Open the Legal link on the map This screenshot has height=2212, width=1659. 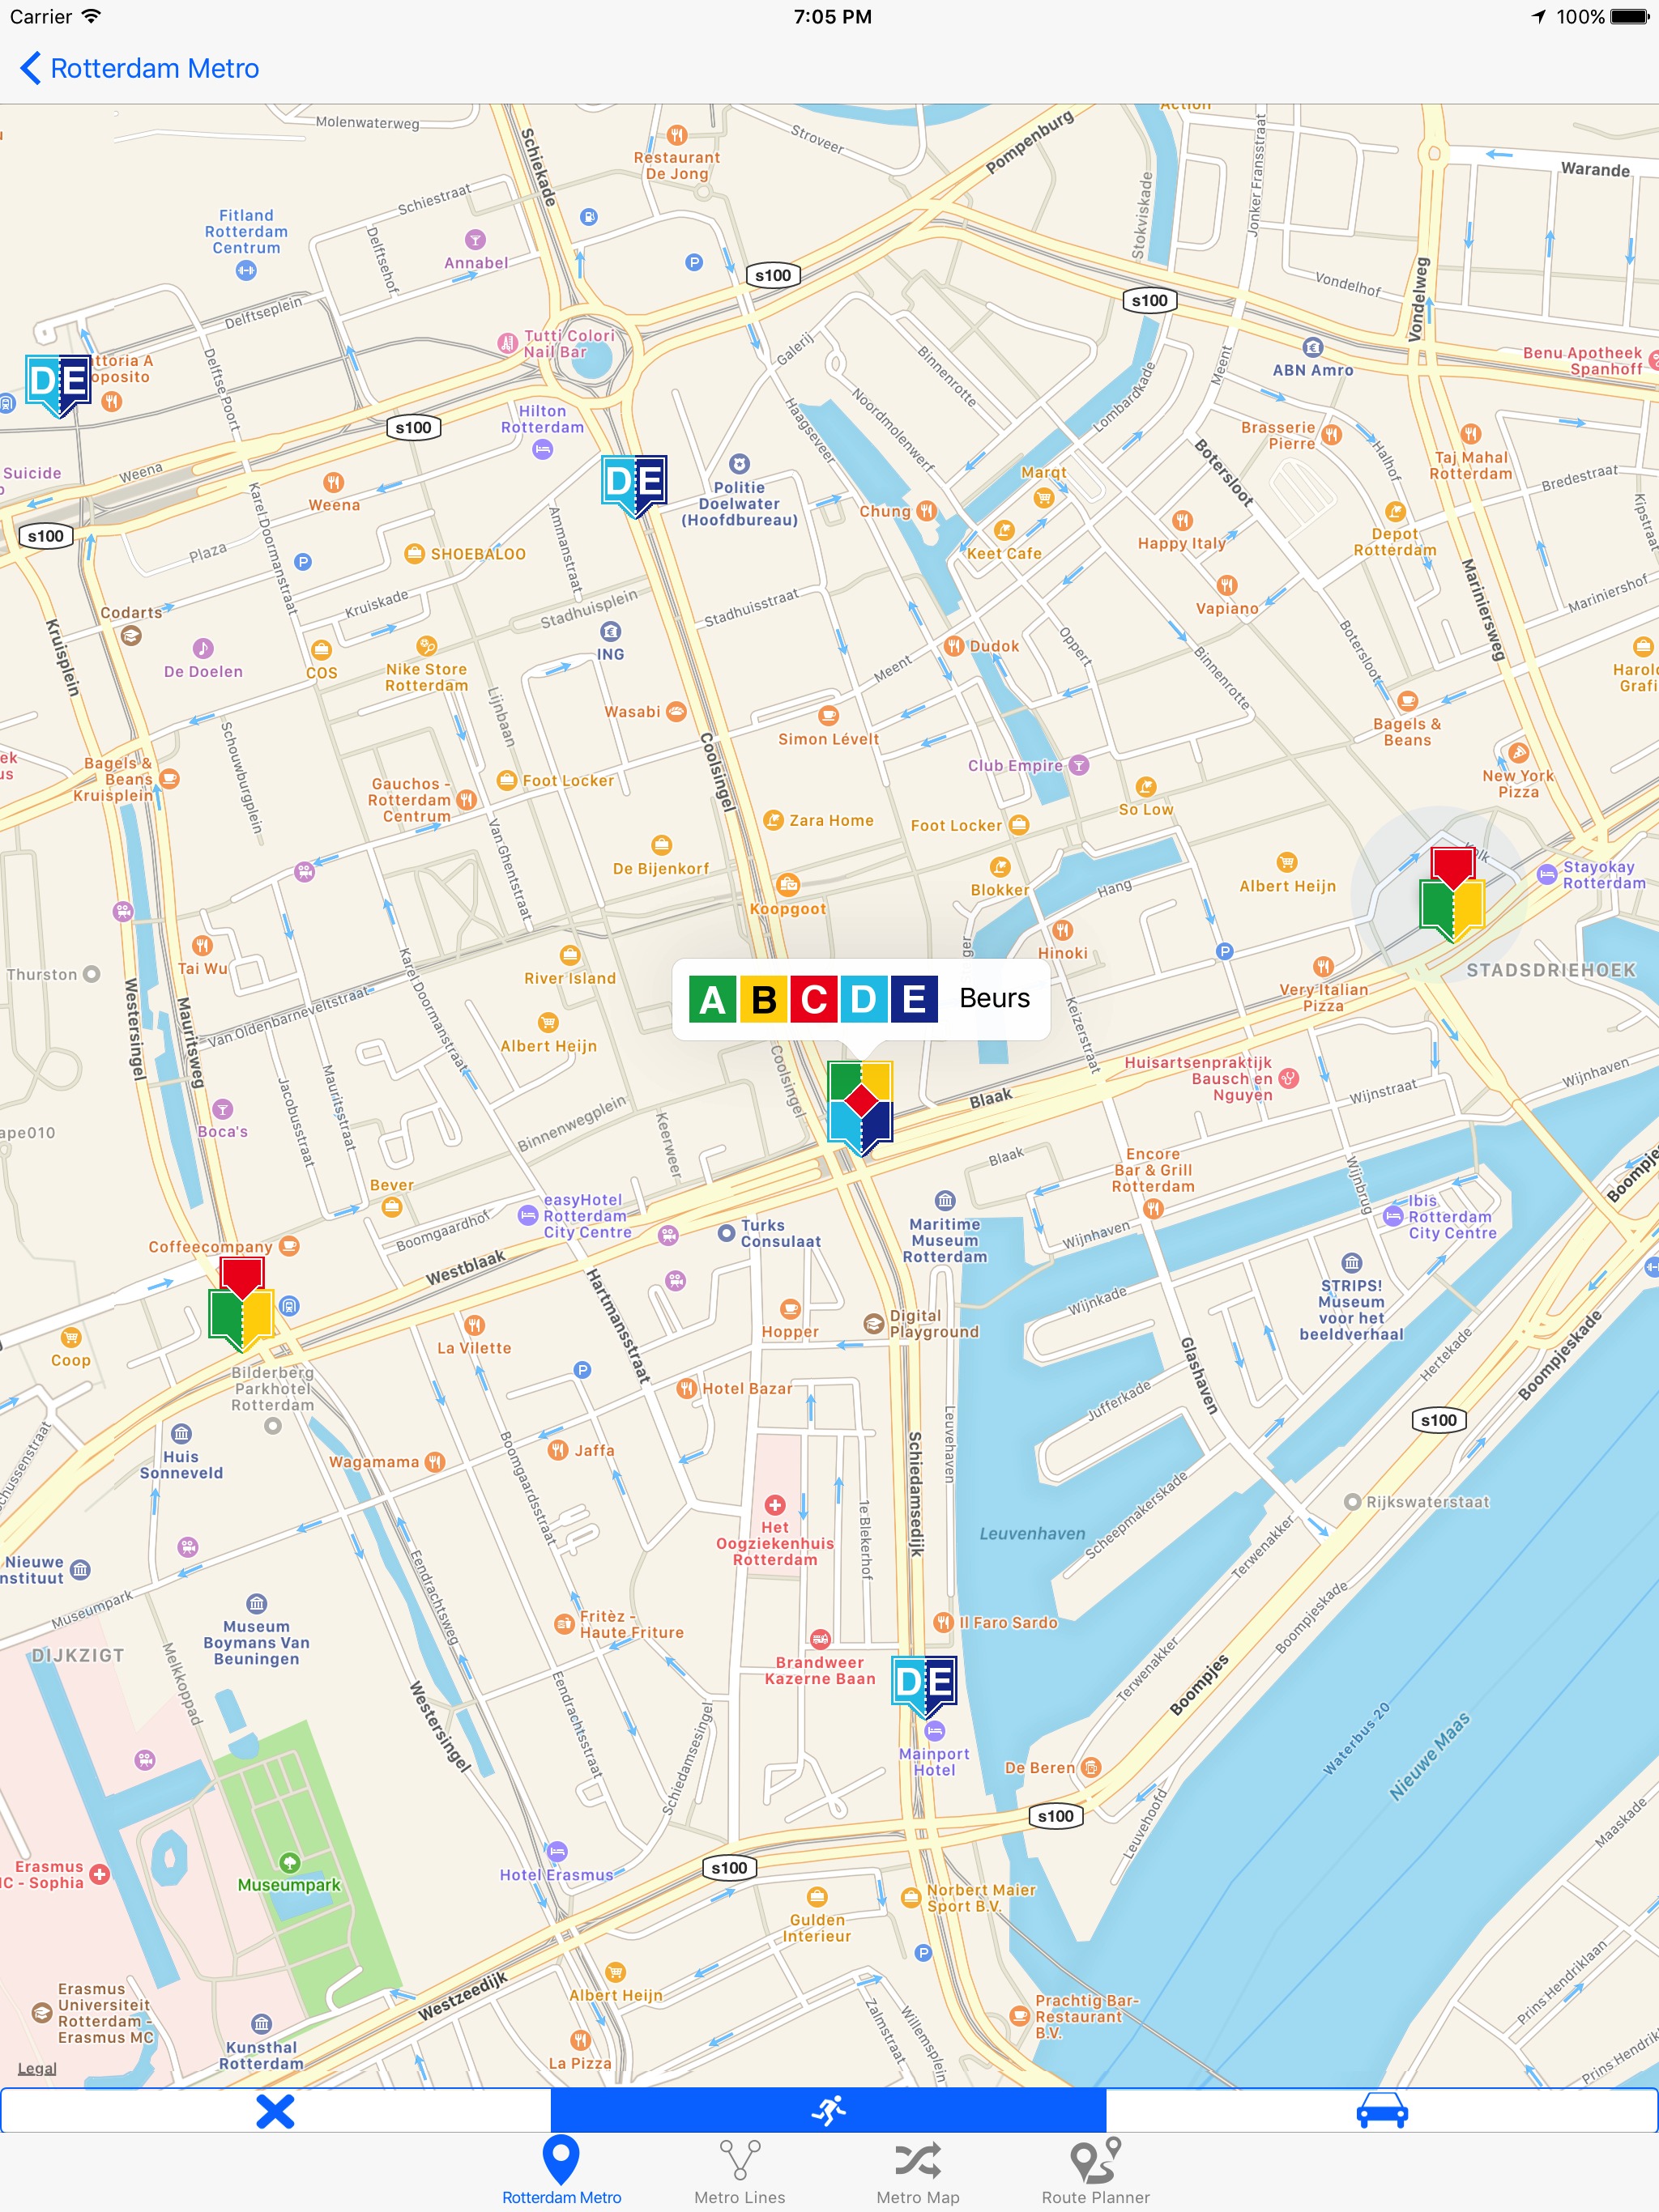[x=37, y=2068]
